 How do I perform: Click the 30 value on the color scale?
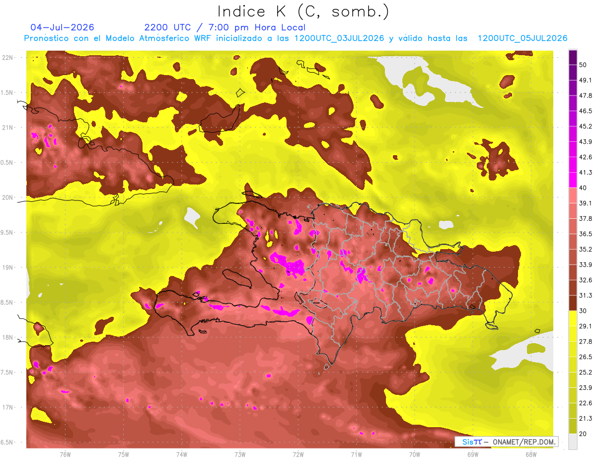(584, 311)
